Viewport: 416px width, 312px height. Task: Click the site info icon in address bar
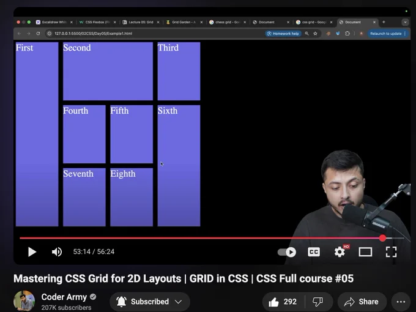50,34
